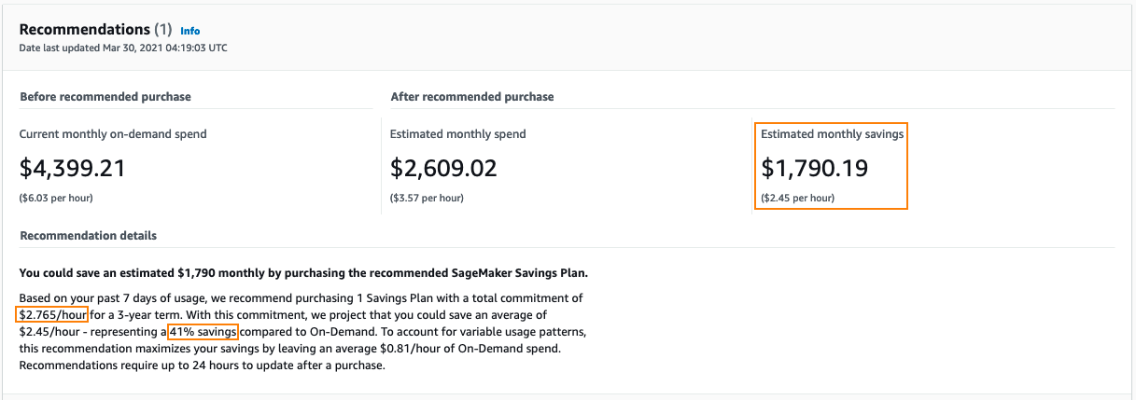
Task: Click the After recommended purchase header
Action: pyautogui.click(x=471, y=97)
